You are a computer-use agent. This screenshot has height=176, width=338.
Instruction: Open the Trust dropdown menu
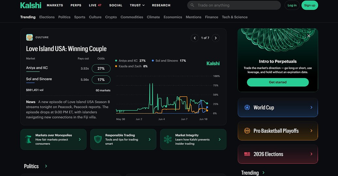[137, 5]
